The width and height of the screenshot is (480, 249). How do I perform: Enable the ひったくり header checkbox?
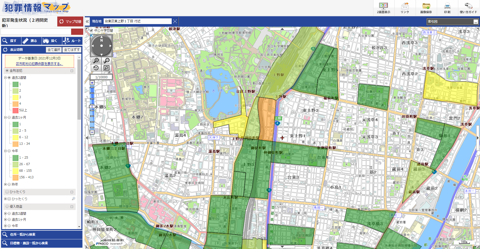pyautogui.click(x=7, y=192)
